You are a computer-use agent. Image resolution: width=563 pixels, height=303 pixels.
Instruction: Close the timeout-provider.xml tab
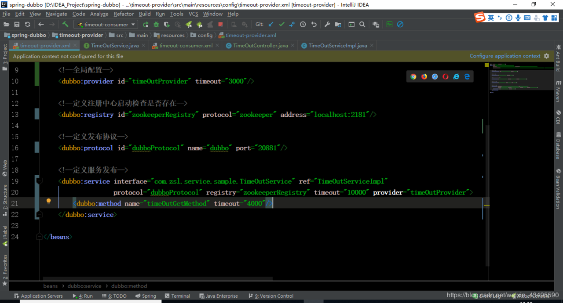point(75,45)
